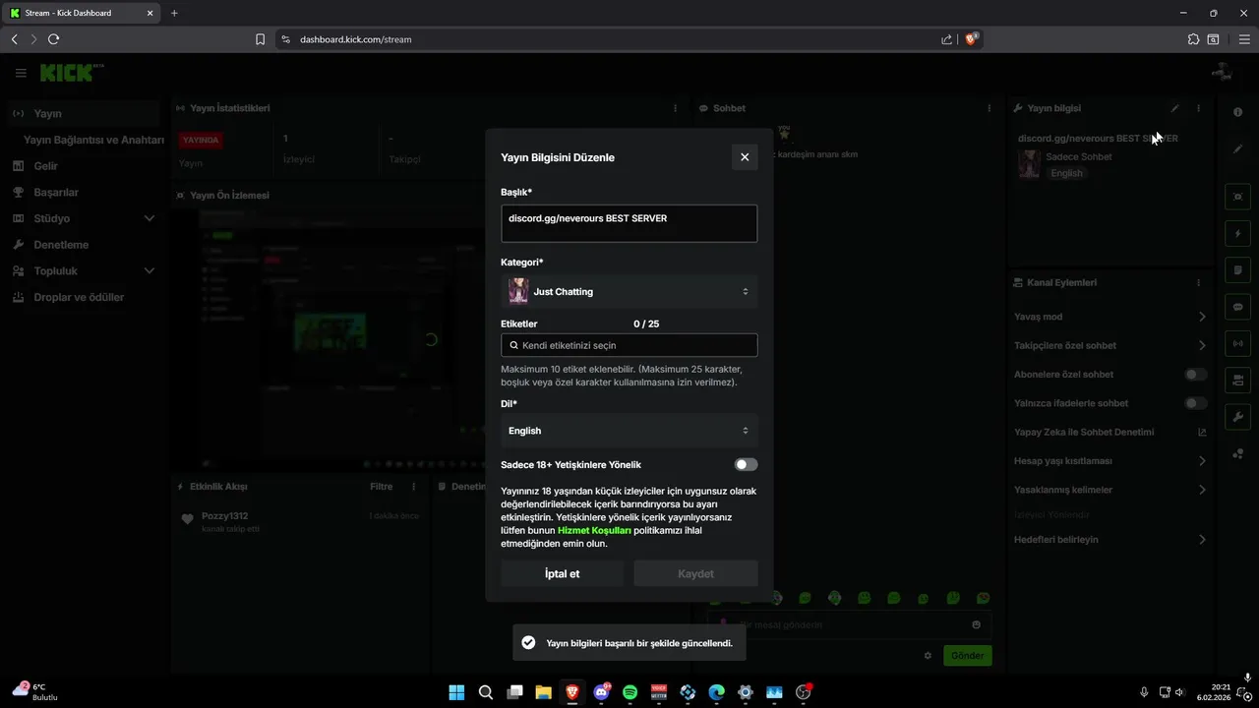Click the Stream - Kick Dashboard tab
1259x708 pixels.
81,13
